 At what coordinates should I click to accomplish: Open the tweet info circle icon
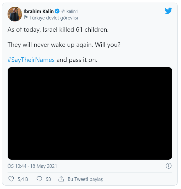click(169, 166)
